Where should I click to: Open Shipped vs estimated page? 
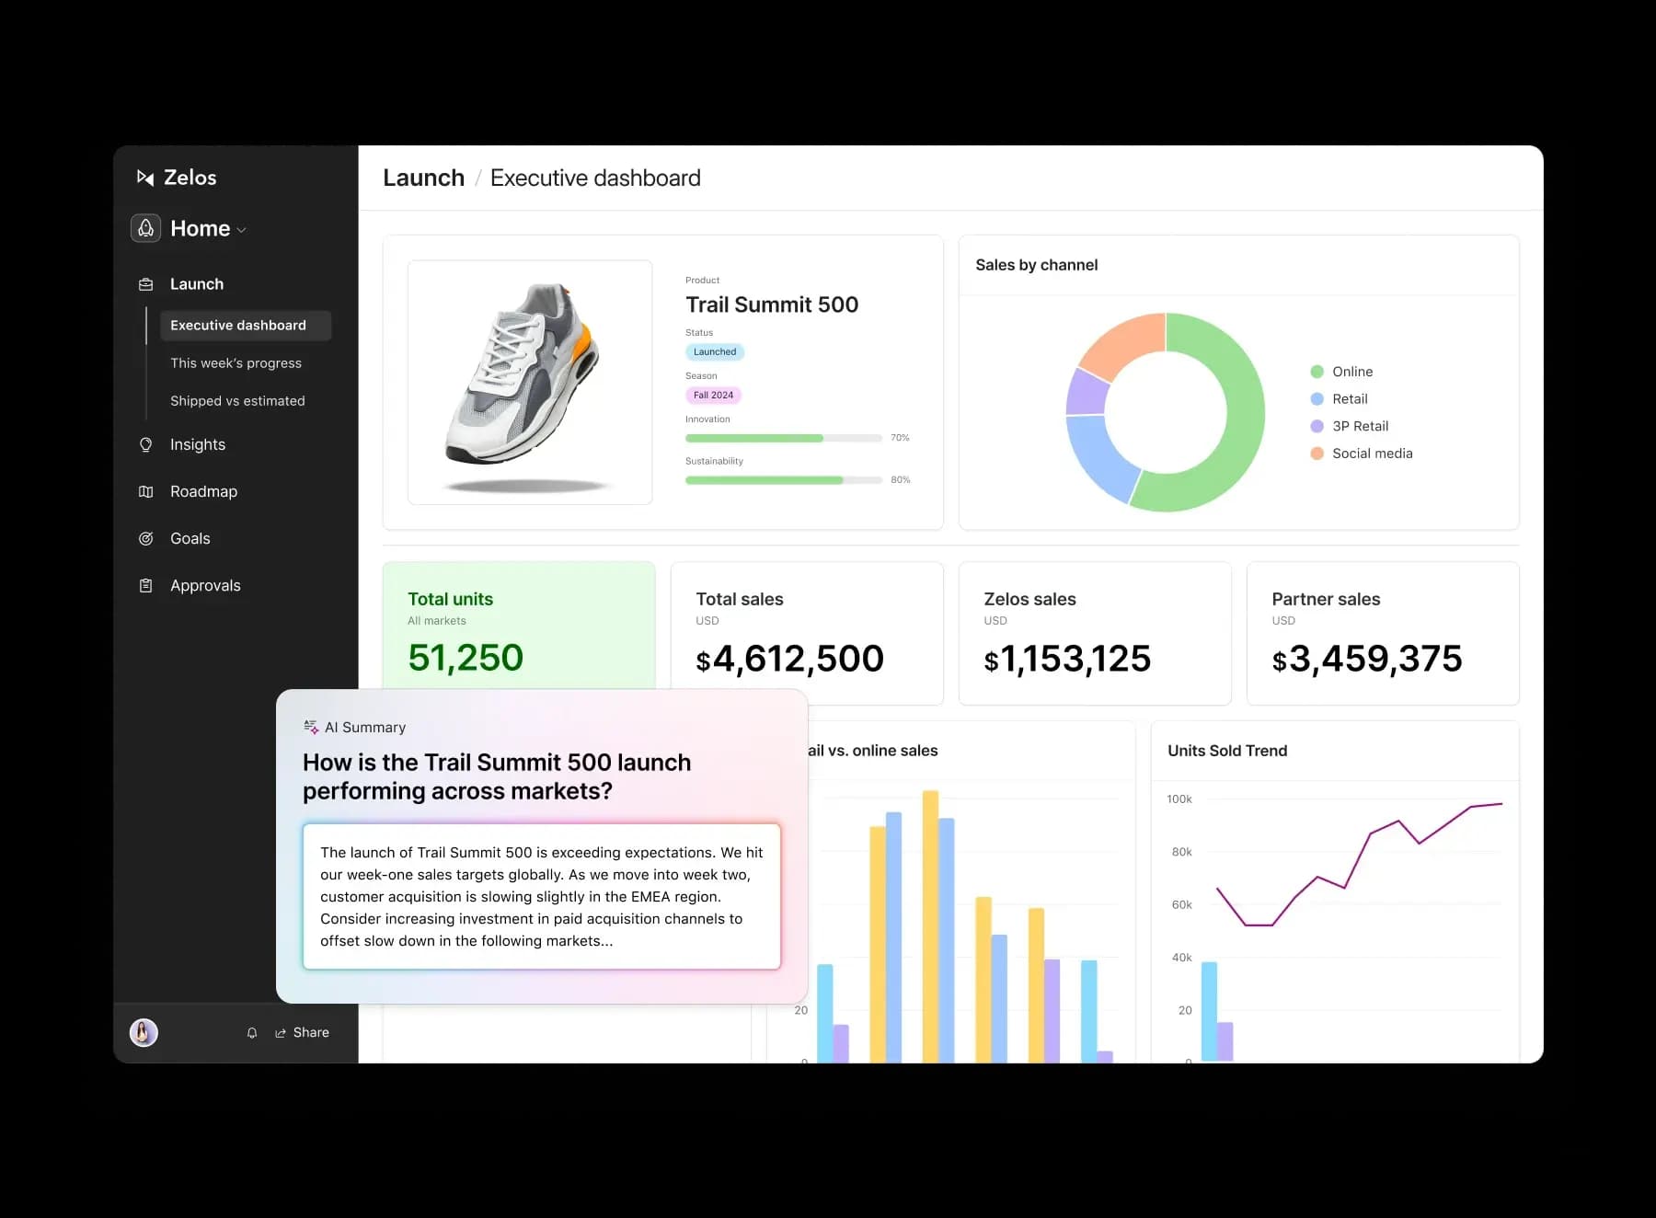click(x=237, y=401)
